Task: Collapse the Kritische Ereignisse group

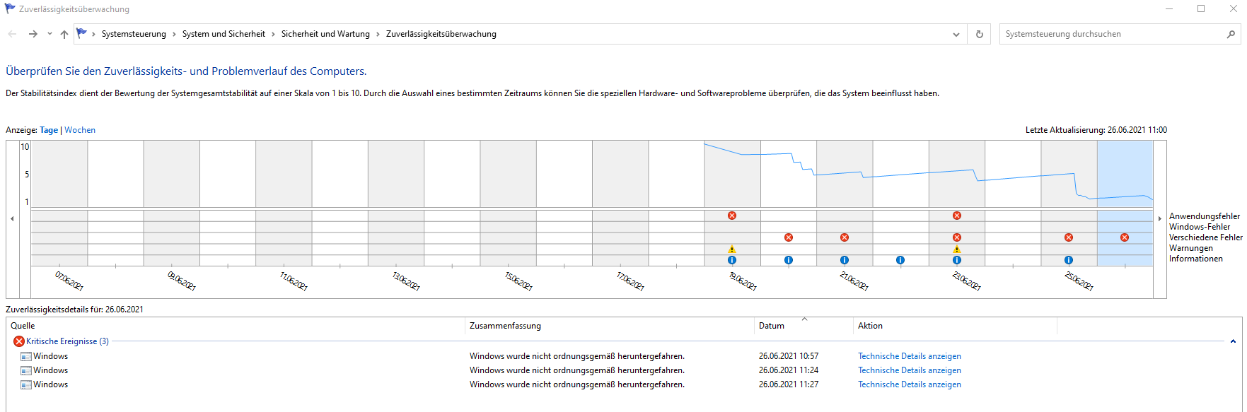Action: [x=1233, y=341]
